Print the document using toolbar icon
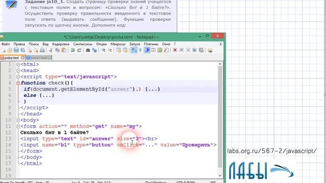 (42, 50)
